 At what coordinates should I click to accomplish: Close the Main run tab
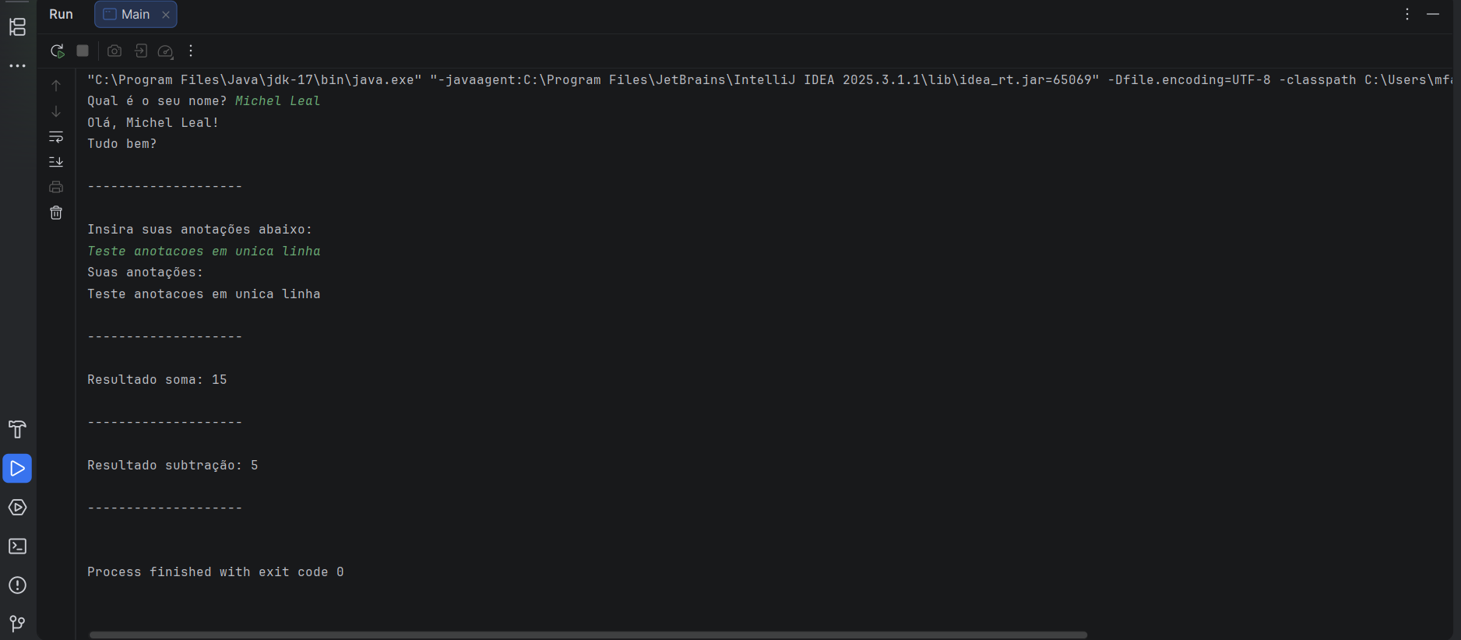point(166,15)
